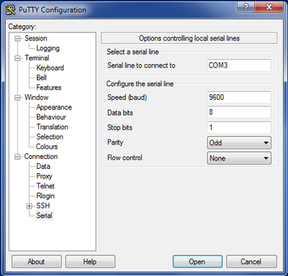The height and width of the screenshot is (276, 288).
Task: Click the 'Flow control' label
Action: 125,158
